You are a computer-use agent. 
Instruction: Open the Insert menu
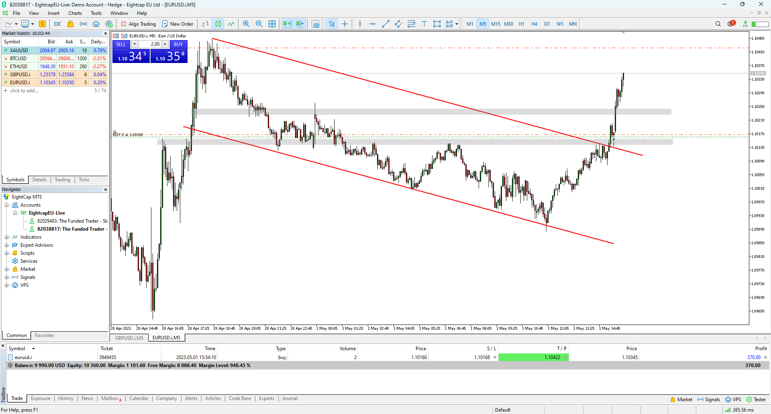(53, 13)
